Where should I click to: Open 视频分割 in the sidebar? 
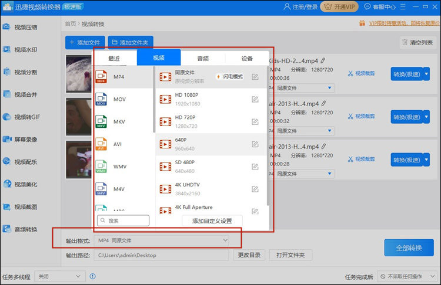tap(19, 72)
